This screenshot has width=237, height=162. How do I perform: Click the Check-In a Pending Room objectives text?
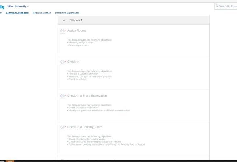[x=106, y=140]
